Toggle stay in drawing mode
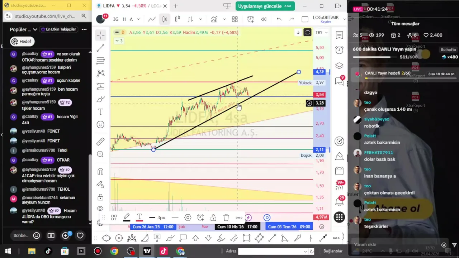The height and width of the screenshot is (258, 459). (100, 185)
